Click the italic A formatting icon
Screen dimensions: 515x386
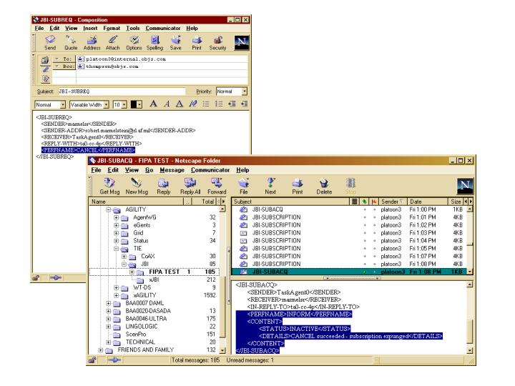pos(167,104)
